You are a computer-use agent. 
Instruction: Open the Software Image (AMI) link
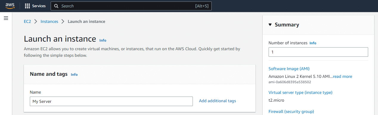click(x=289, y=69)
